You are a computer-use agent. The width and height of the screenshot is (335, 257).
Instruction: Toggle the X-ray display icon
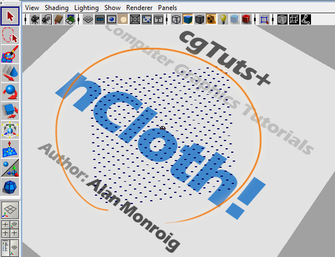point(282,20)
